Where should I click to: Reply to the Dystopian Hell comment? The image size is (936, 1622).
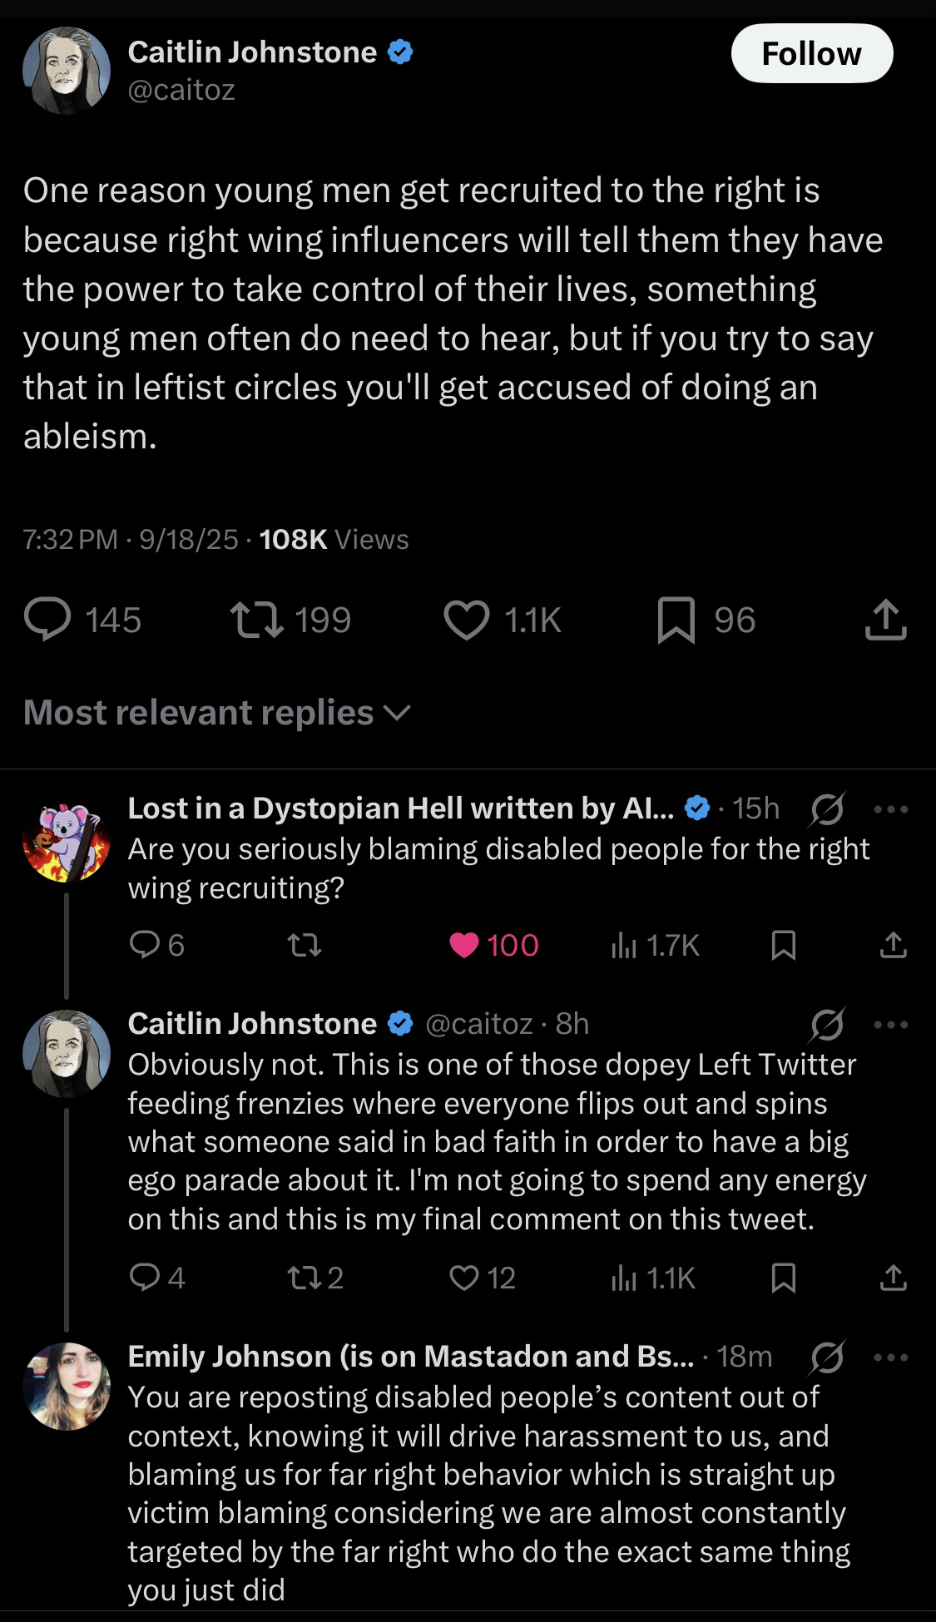tap(145, 946)
